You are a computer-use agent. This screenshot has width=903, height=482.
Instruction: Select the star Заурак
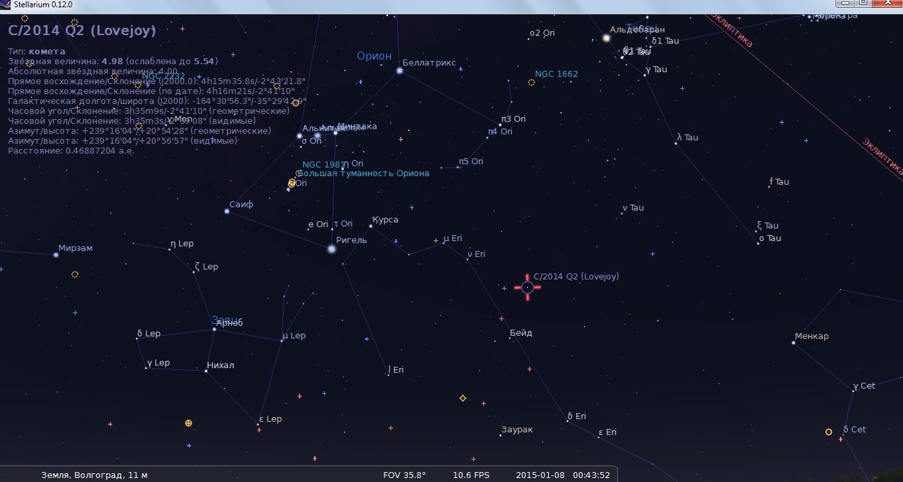[x=501, y=436]
